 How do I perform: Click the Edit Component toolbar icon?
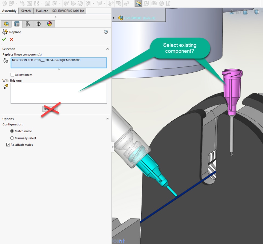pyautogui.click(x=5, y=3)
